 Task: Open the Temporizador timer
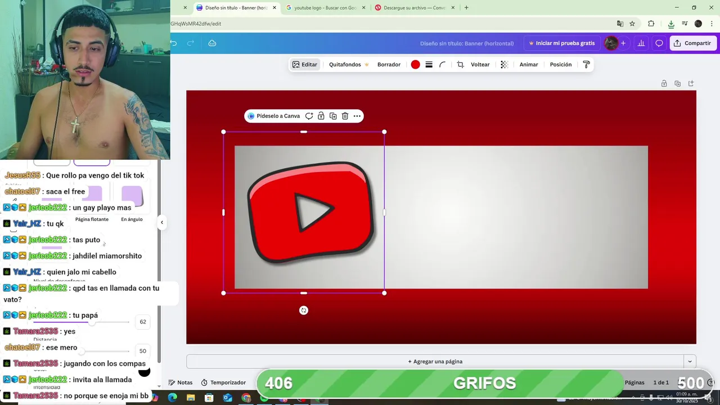tap(223, 382)
